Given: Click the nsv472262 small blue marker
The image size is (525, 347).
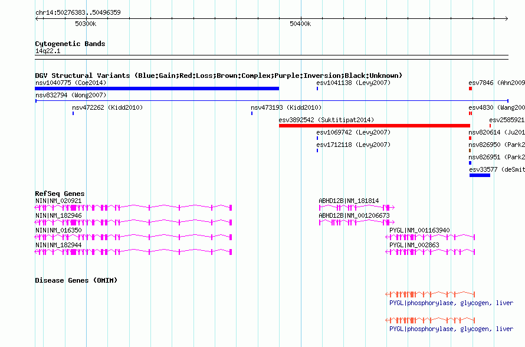Looking at the screenshot, I should [x=73, y=113].
